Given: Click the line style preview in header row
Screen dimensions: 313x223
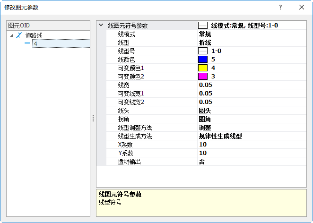Looking at the screenshot, I should click(203, 26).
